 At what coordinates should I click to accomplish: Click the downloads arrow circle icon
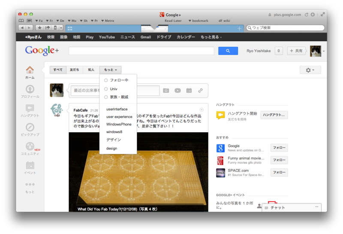tap(313, 15)
